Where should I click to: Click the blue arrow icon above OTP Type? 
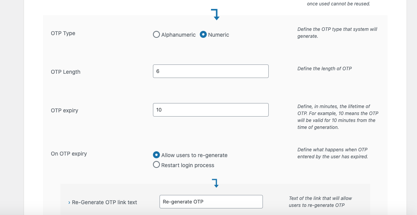216,15
